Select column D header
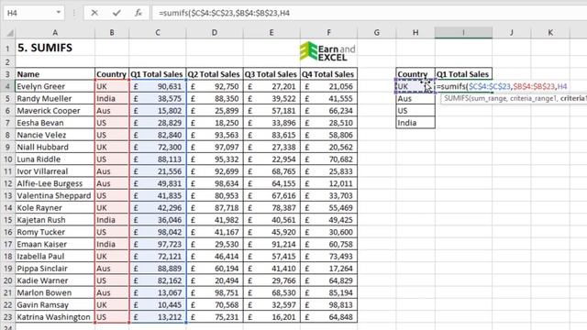Screen dimensions: 587x330 pos(215,33)
